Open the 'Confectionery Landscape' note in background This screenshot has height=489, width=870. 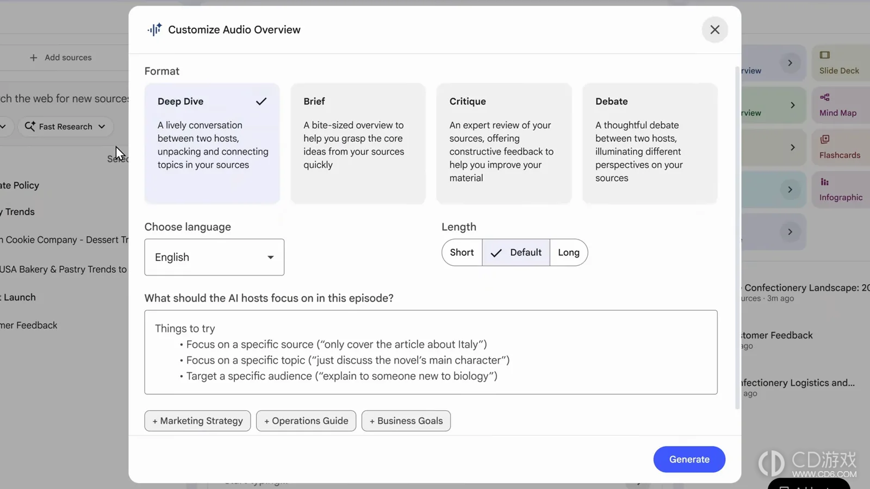(x=806, y=292)
